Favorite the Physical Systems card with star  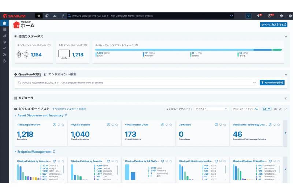point(117,125)
